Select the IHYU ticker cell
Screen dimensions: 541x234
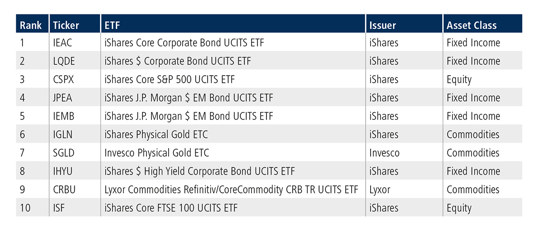point(64,171)
